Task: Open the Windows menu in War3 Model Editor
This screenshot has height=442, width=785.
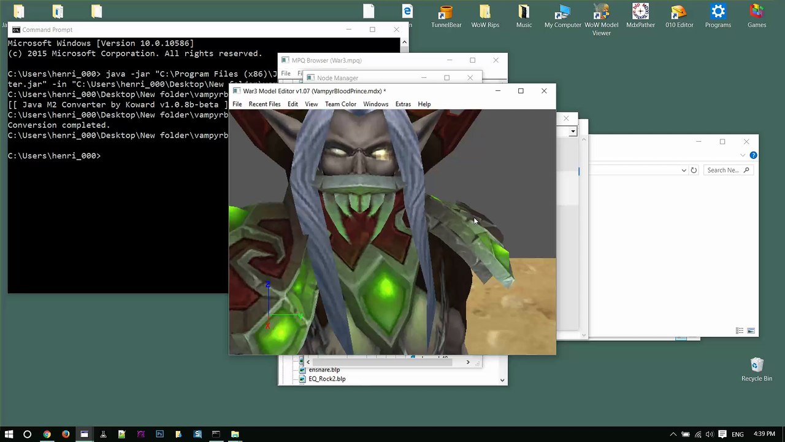Action: (x=375, y=104)
